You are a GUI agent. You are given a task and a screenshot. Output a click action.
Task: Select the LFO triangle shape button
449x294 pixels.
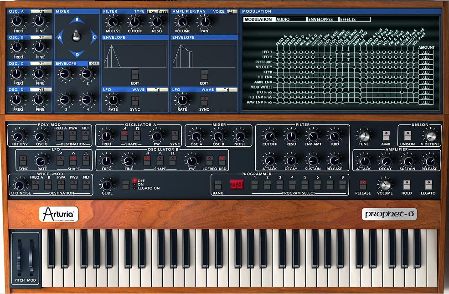point(73,160)
